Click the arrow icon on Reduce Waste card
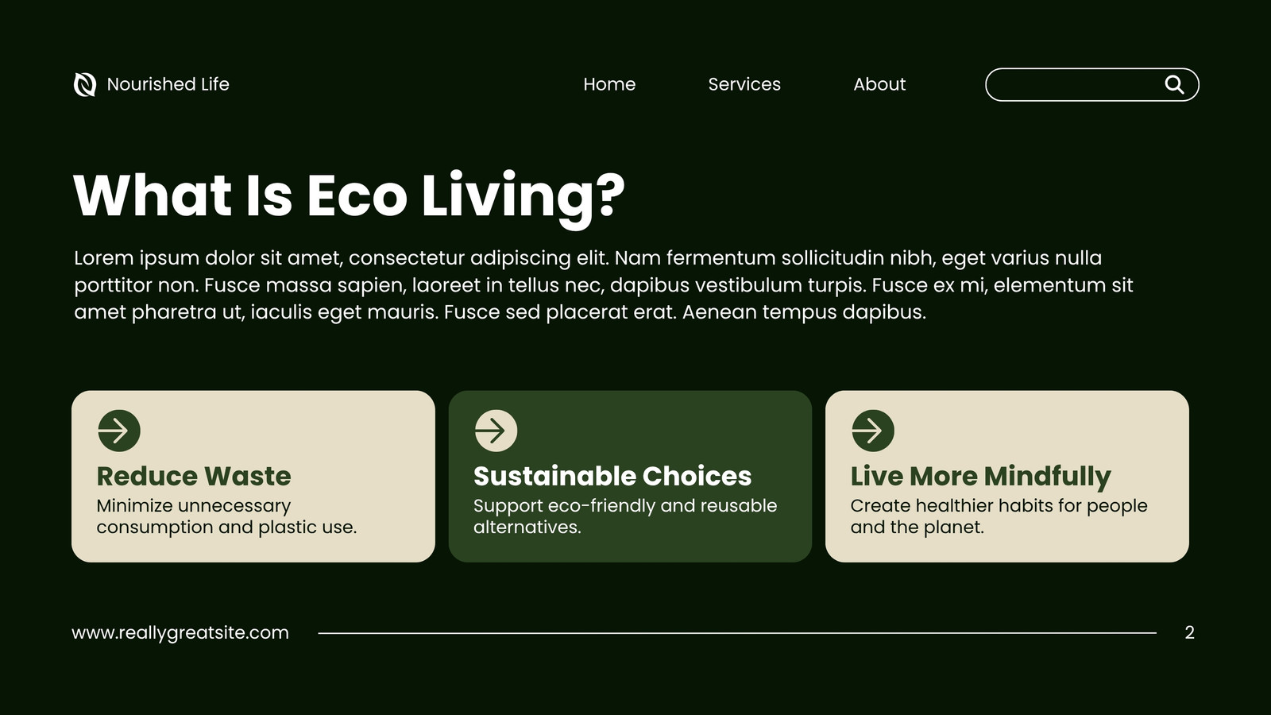Viewport: 1271px width, 715px height. [x=119, y=431]
